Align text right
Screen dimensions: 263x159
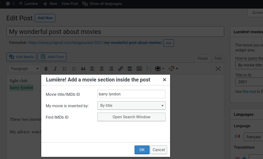click(111, 69)
